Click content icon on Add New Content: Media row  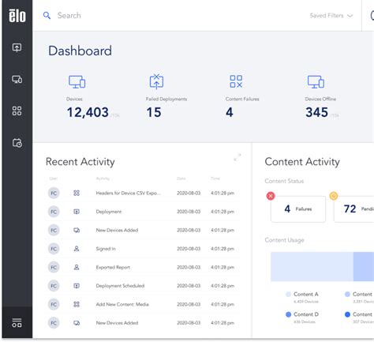click(x=77, y=304)
